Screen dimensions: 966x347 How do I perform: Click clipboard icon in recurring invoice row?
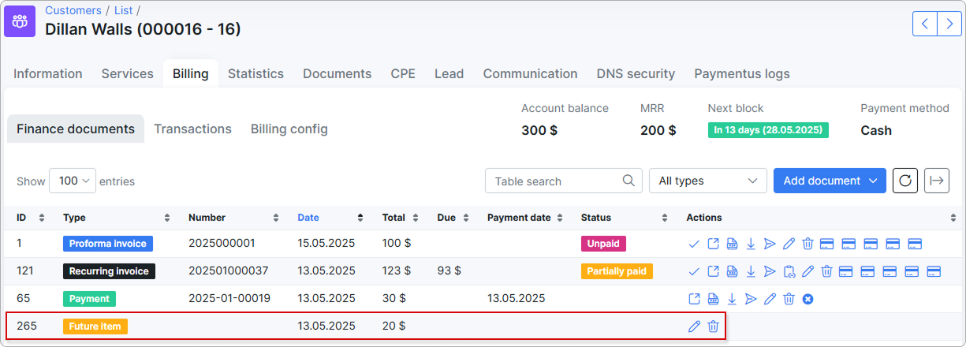[789, 271]
